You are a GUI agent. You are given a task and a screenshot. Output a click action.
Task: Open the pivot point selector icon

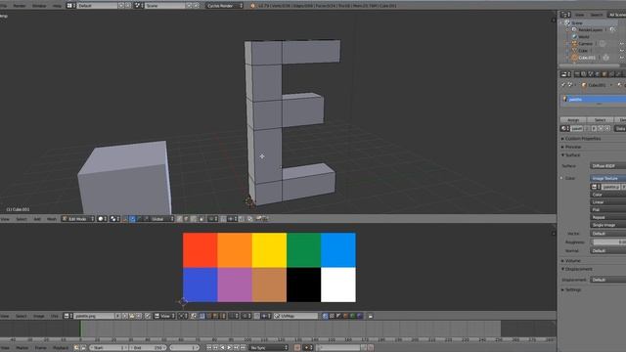click(x=114, y=219)
